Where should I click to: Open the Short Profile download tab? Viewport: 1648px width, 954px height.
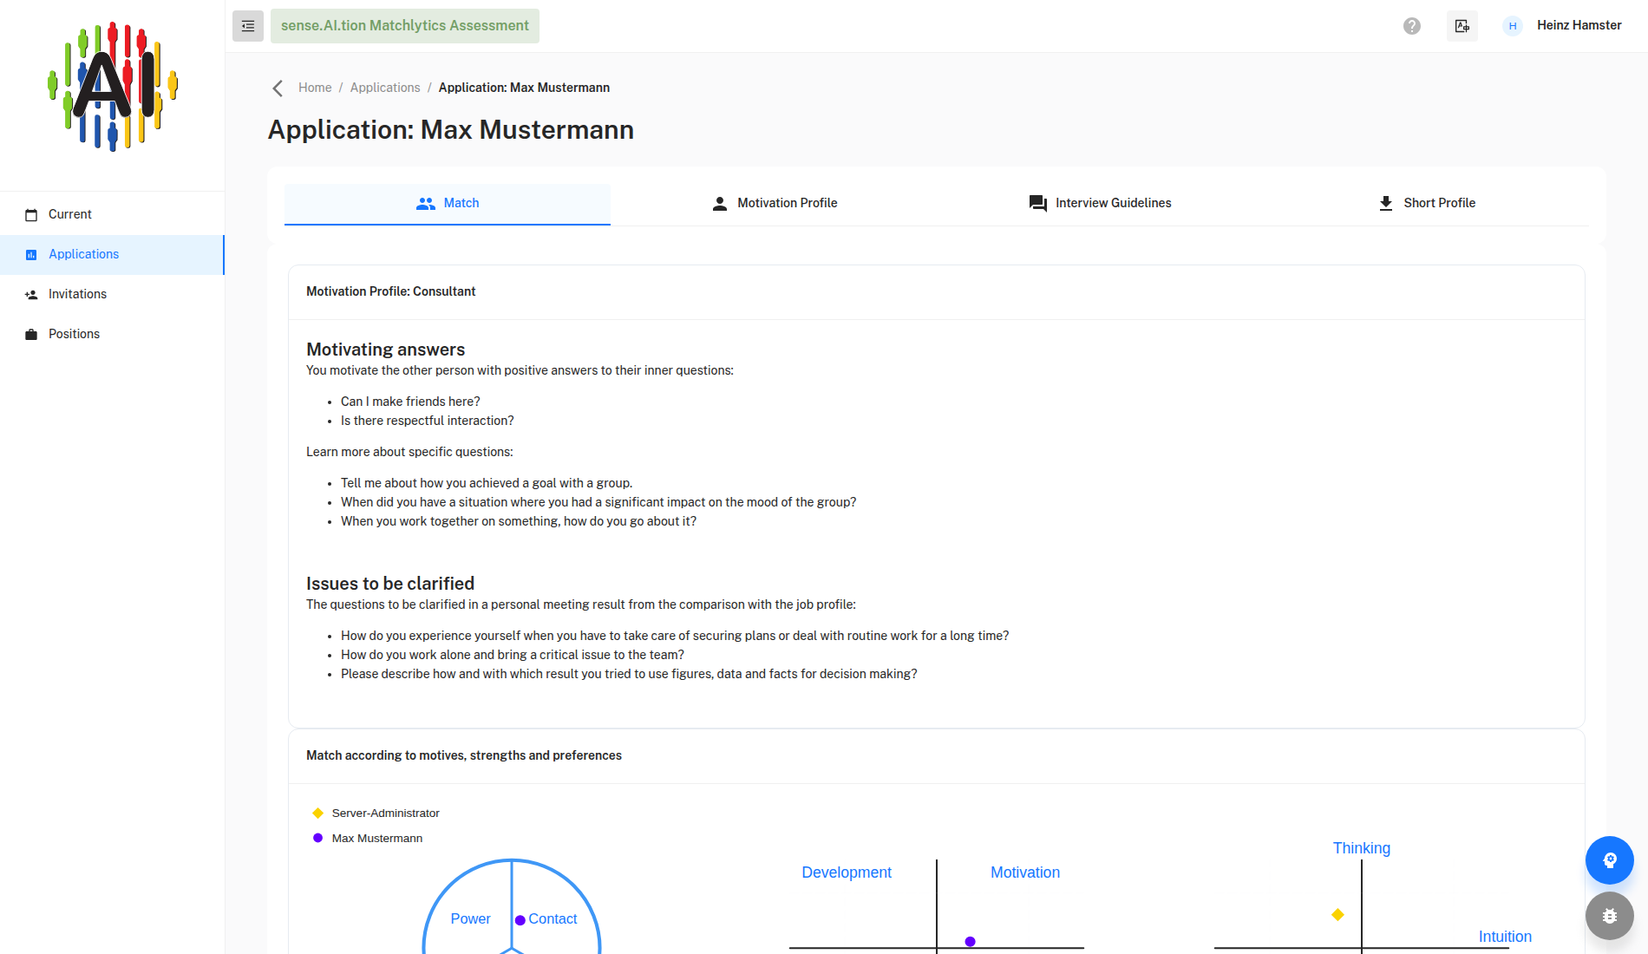(1426, 203)
